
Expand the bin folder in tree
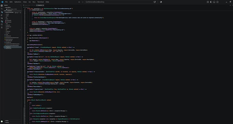click(x=7, y=17)
